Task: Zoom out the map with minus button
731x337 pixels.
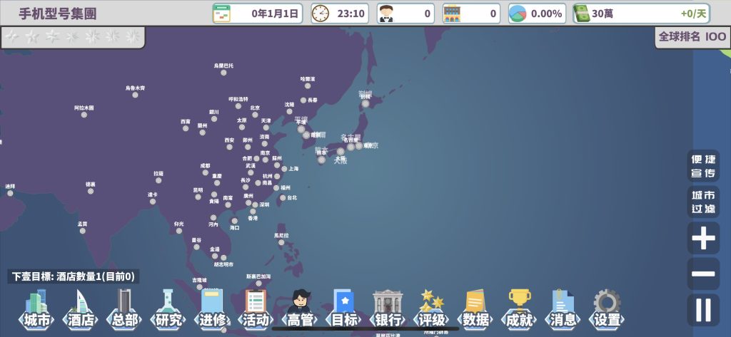Action: click(703, 274)
